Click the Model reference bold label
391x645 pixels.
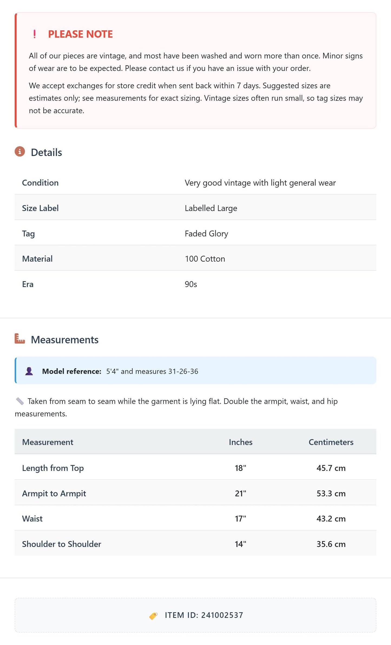tap(72, 371)
